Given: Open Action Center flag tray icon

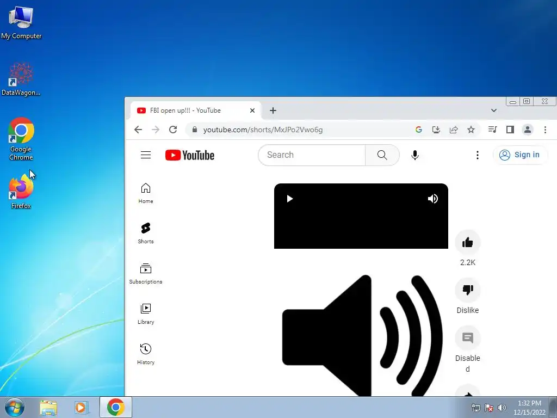Looking at the screenshot, I should coord(489,408).
